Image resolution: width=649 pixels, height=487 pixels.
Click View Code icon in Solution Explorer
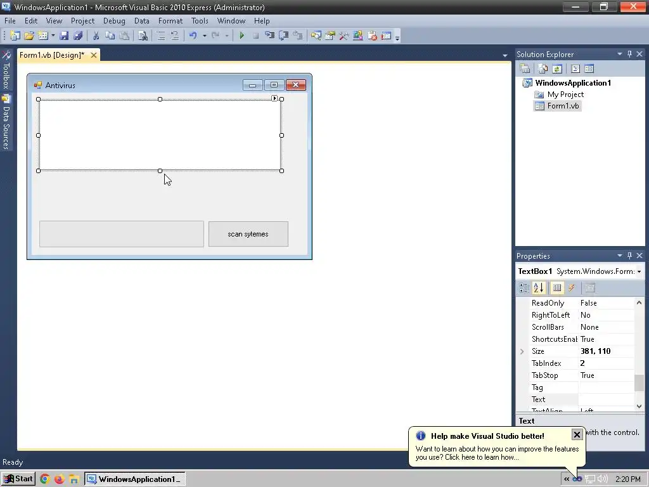tap(575, 68)
